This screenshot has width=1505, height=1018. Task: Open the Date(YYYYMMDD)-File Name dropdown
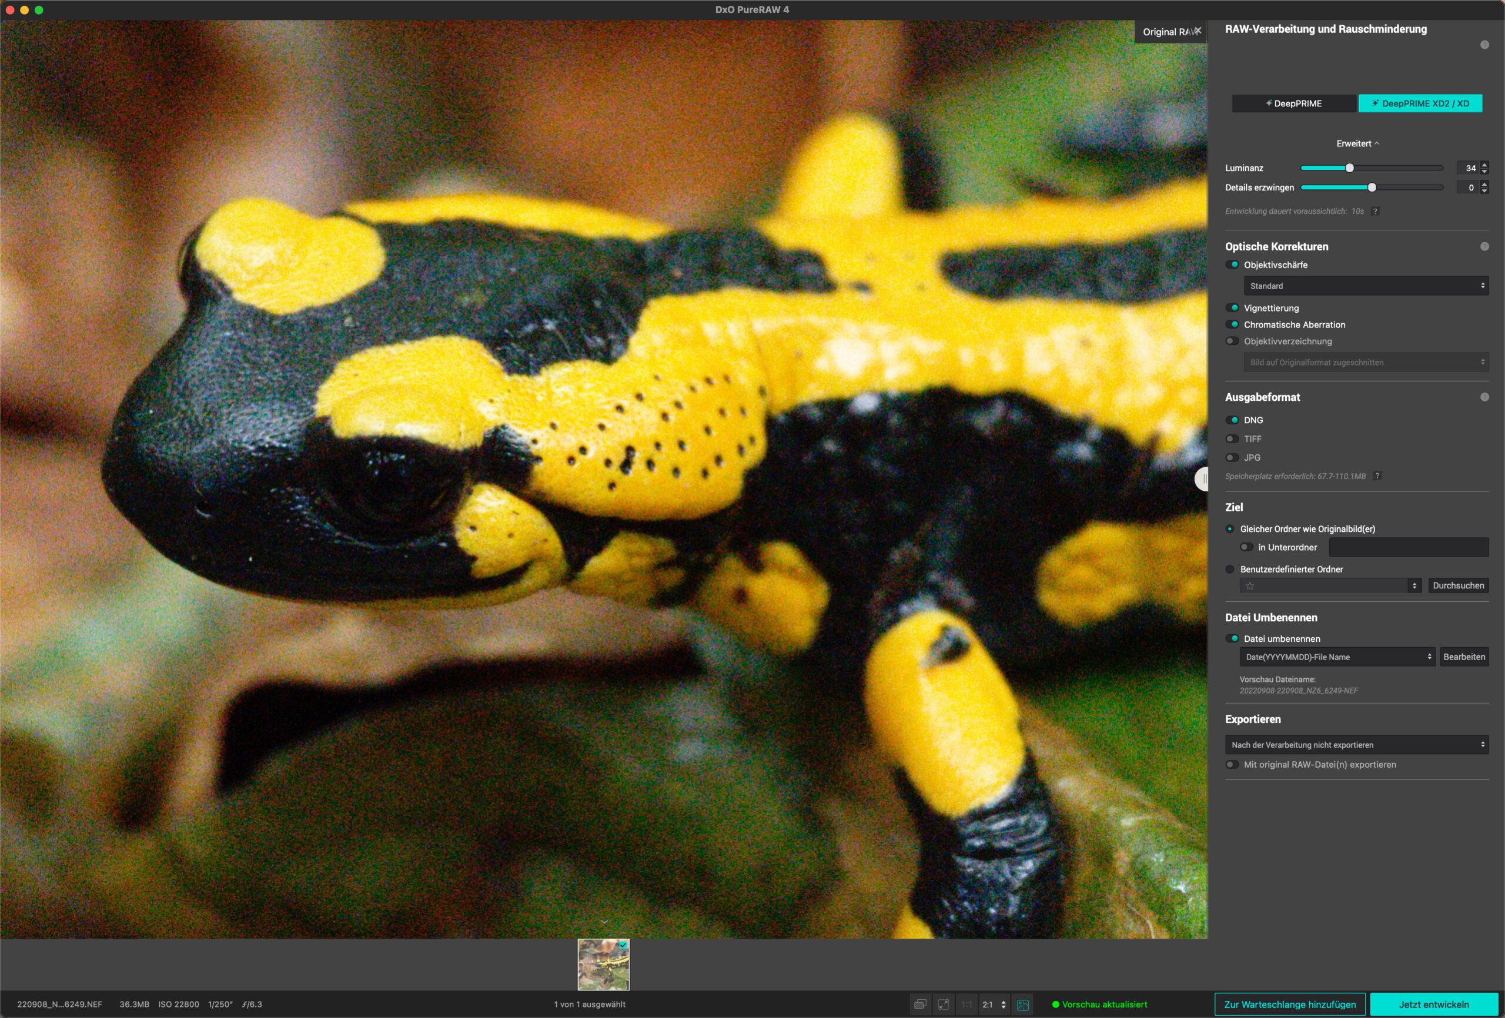1337,657
